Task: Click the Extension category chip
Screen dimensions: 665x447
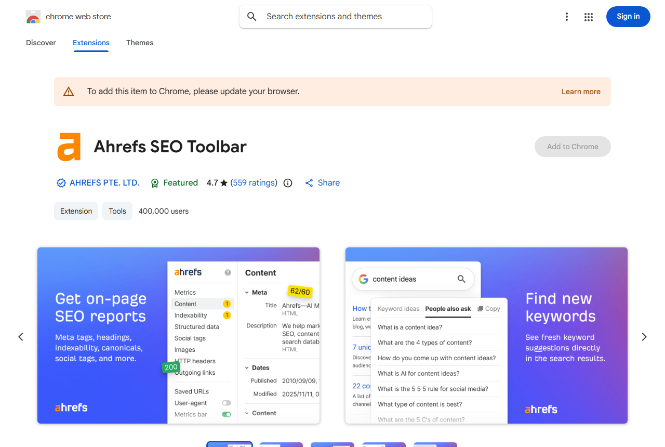Action: click(76, 211)
